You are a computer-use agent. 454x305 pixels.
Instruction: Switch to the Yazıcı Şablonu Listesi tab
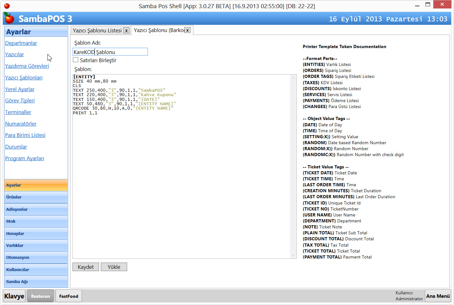[x=97, y=30]
